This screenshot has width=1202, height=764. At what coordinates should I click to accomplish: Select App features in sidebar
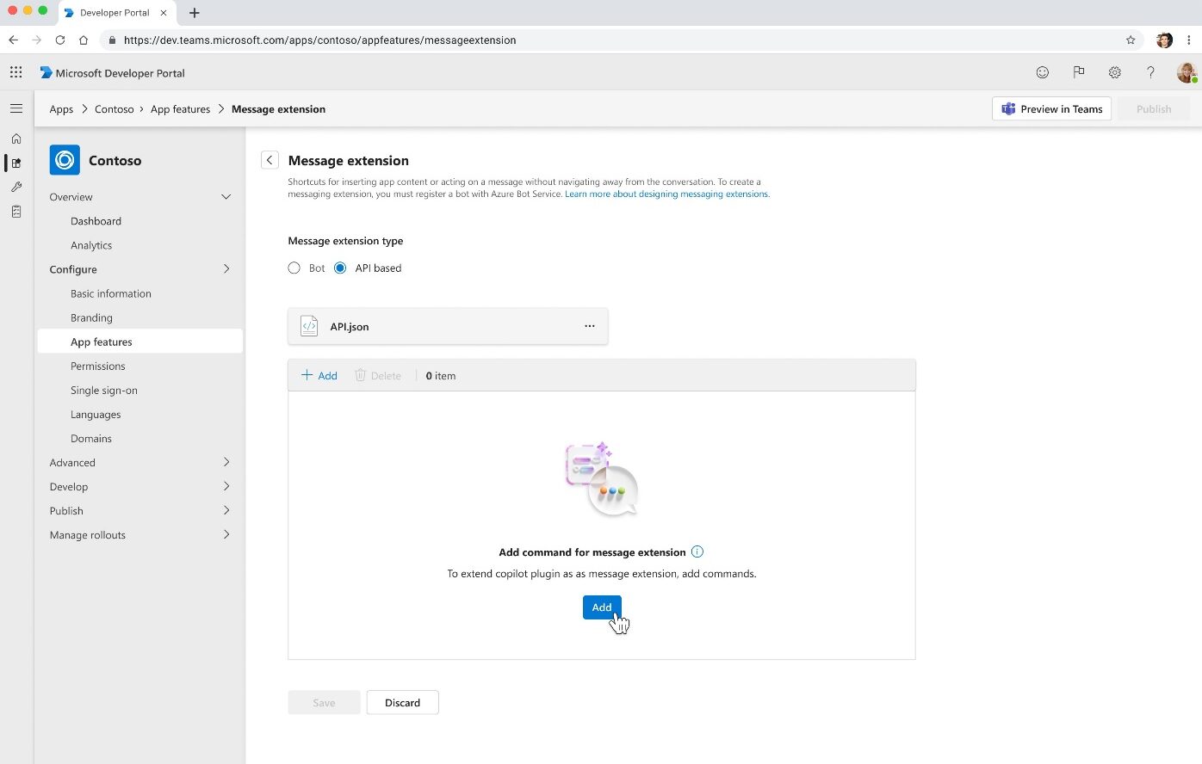(140, 342)
